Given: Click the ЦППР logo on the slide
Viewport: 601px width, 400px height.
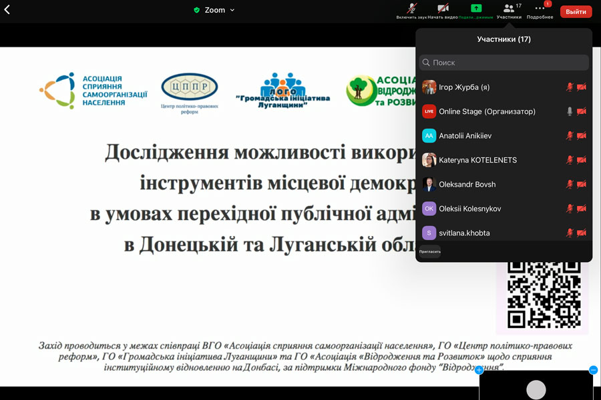Looking at the screenshot, I should coord(190,93).
